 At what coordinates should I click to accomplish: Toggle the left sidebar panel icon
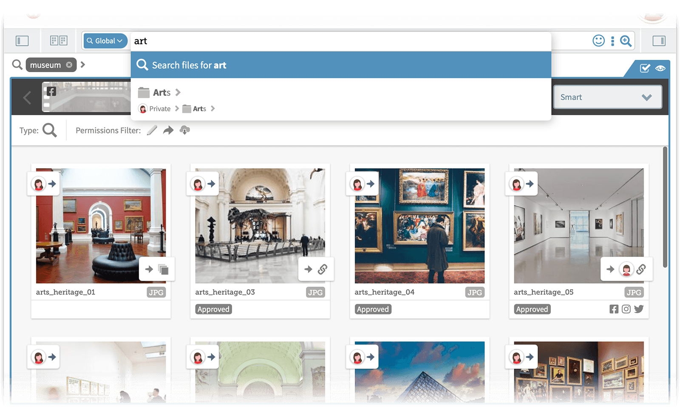click(22, 41)
